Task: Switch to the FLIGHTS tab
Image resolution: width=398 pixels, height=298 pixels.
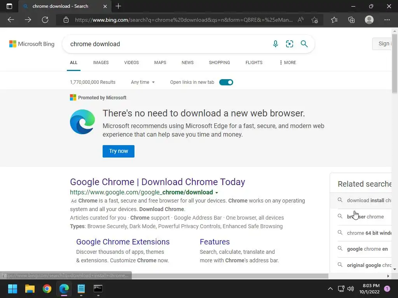Action: point(254,62)
